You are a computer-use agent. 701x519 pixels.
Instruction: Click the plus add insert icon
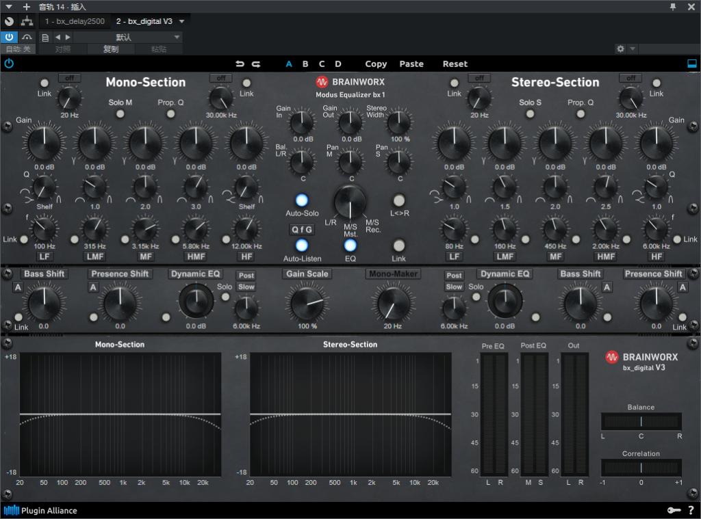click(27, 7)
